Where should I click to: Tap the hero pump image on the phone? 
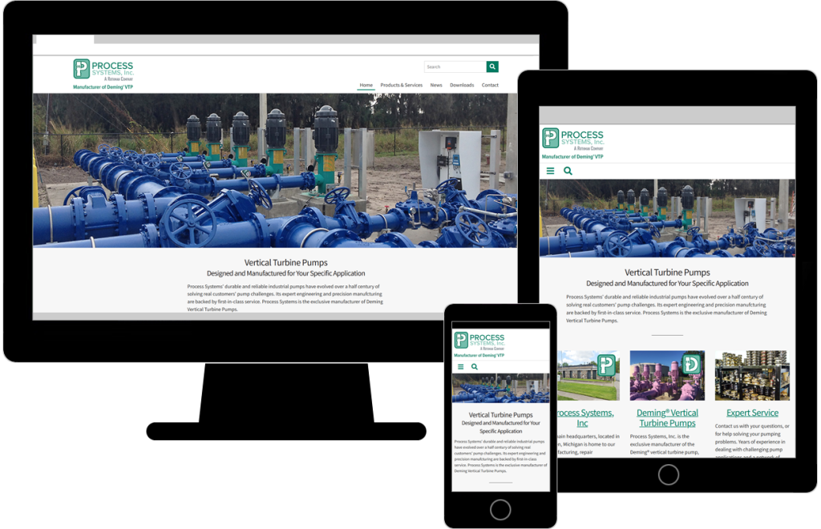pos(501,388)
